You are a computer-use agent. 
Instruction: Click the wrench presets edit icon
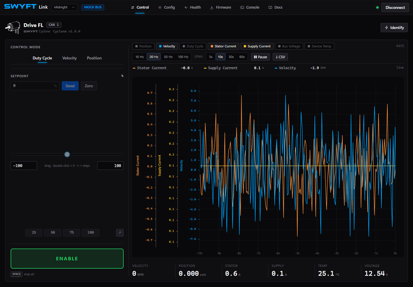pyautogui.click(x=120, y=232)
